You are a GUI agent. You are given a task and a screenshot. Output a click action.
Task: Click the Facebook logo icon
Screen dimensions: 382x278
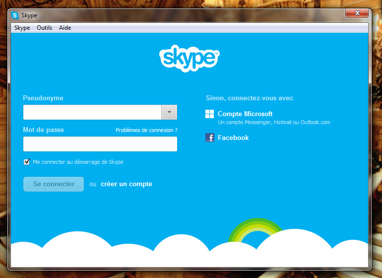click(210, 138)
